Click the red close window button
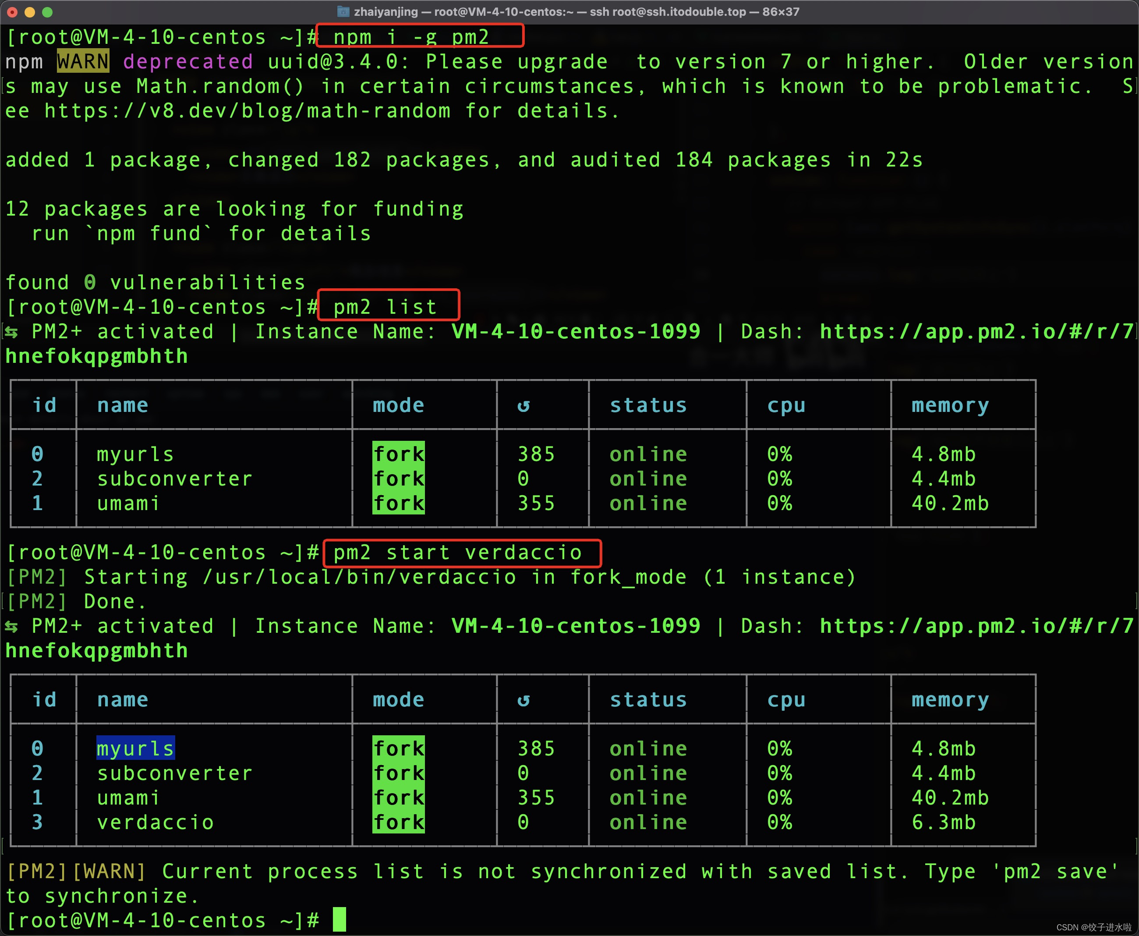Image resolution: width=1139 pixels, height=936 pixels. coord(13,12)
